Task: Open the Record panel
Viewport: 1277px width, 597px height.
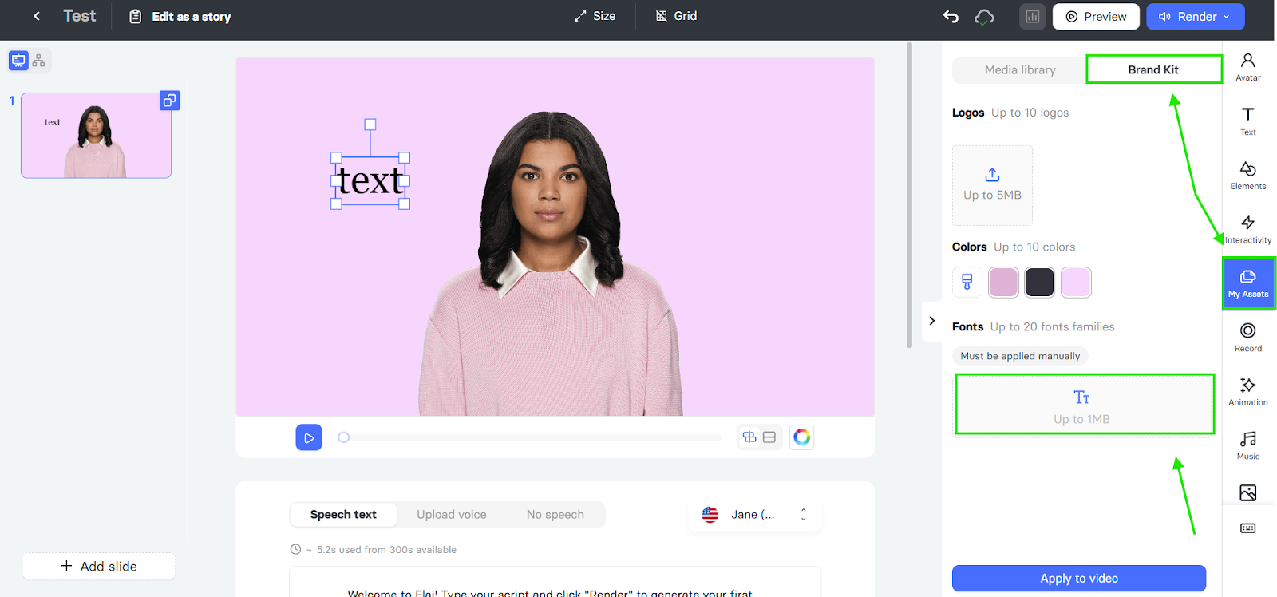Action: 1248,337
